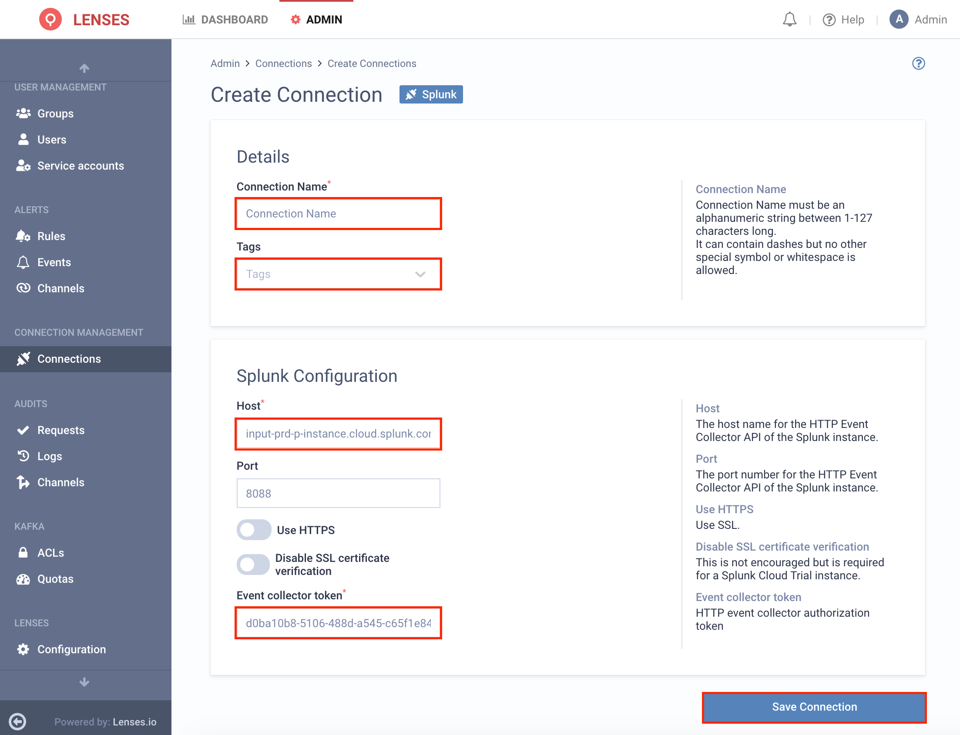
Task: Click the Admin gear icon in top nav
Action: point(295,20)
